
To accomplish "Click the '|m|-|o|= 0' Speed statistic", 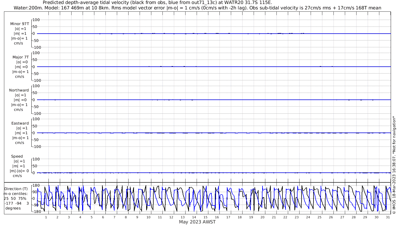I will [x=19, y=171].
